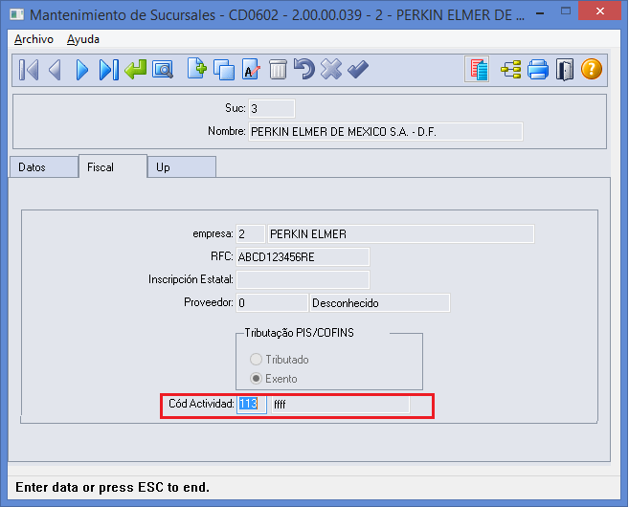Open the search/zoom record icon
629x507 pixels.
tap(163, 70)
